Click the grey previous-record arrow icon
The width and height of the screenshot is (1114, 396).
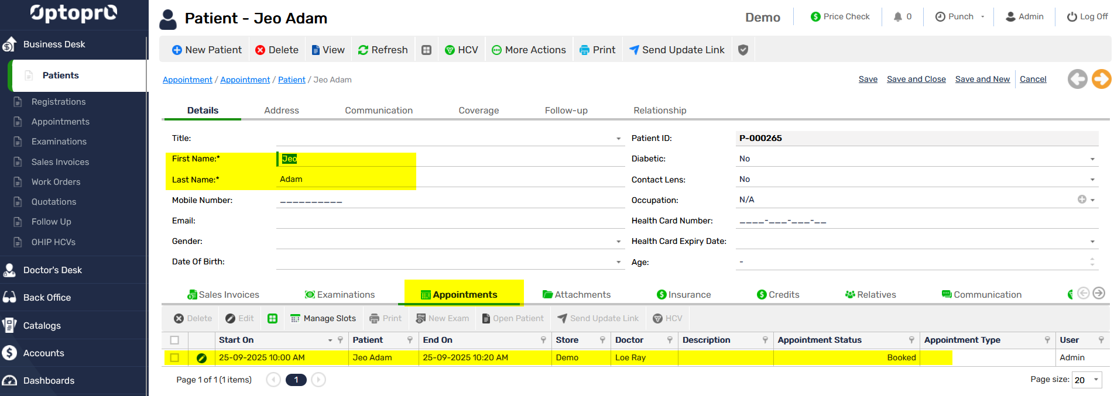point(1077,79)
